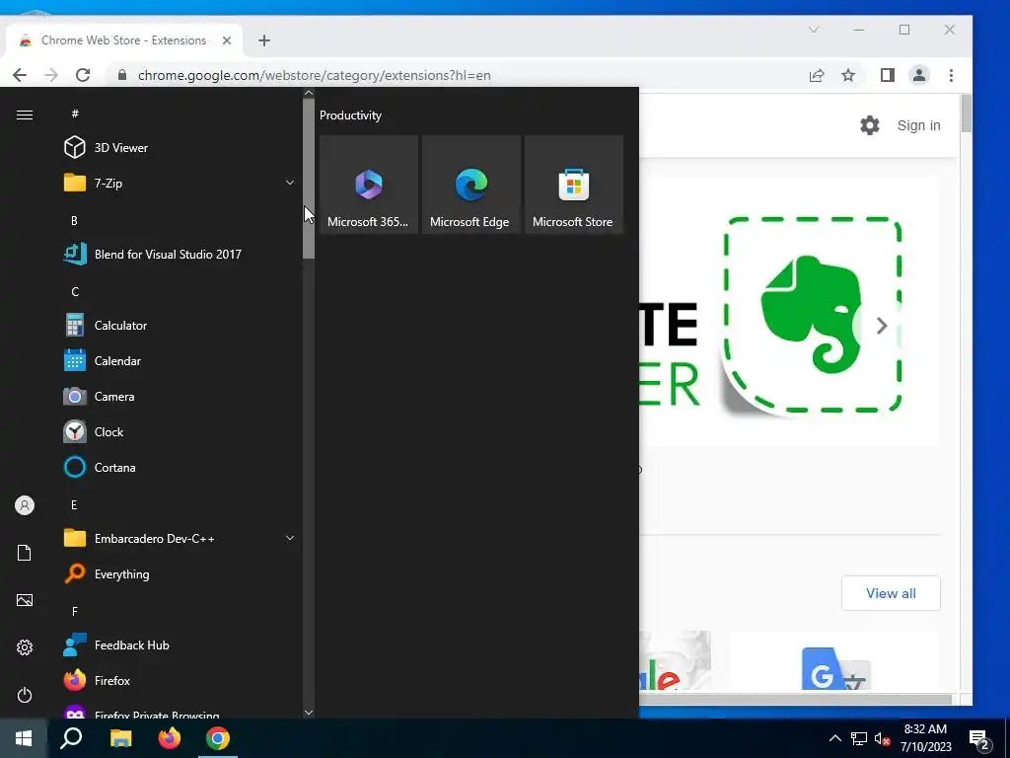
Task: Open the Microsoft Edge tile
Action: point(471,185)
